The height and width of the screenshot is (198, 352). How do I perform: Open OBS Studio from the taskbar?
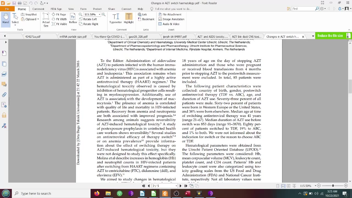(176, 193)
